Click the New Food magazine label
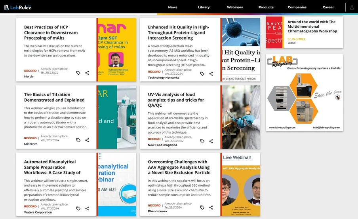The width and height of the screenshot is (358, 219). (162, 145)
